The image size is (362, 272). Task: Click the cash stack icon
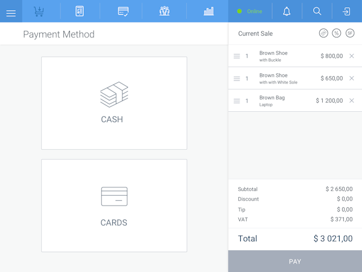point(114,95)
